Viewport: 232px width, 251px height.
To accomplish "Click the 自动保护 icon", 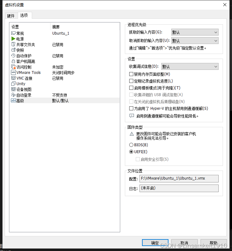I will coord(13,56).
